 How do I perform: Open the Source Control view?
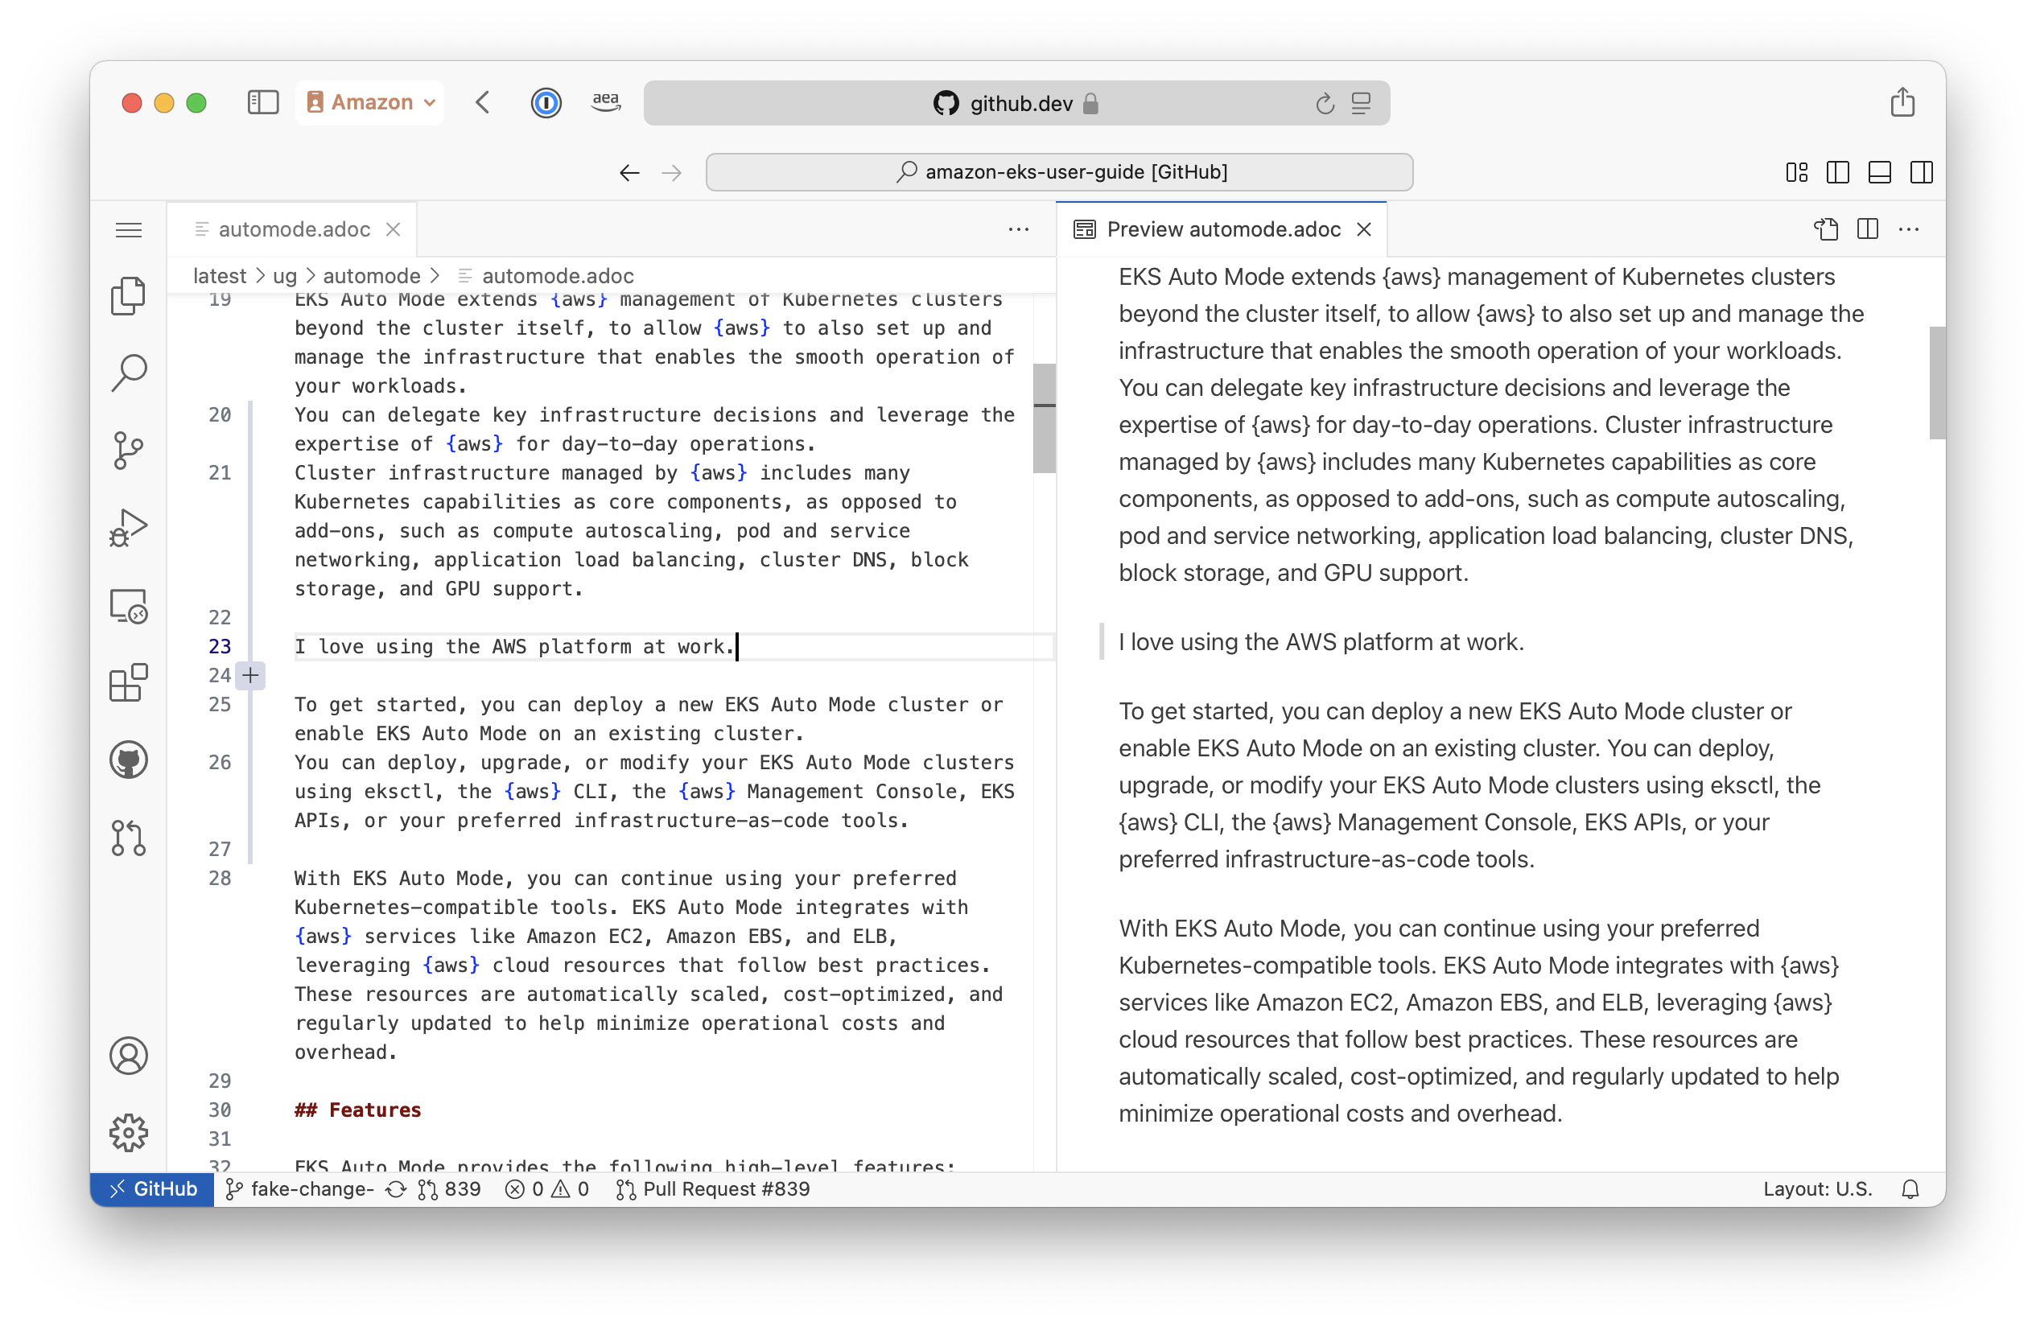click(x=128, y=449)
